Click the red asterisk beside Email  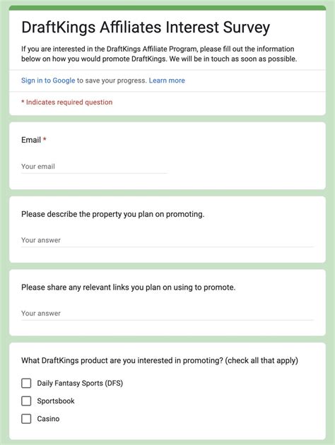[45, 139]
